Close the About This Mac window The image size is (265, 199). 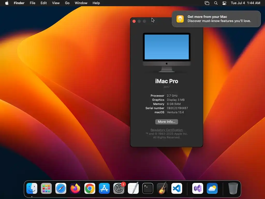[x=134, y=21]
